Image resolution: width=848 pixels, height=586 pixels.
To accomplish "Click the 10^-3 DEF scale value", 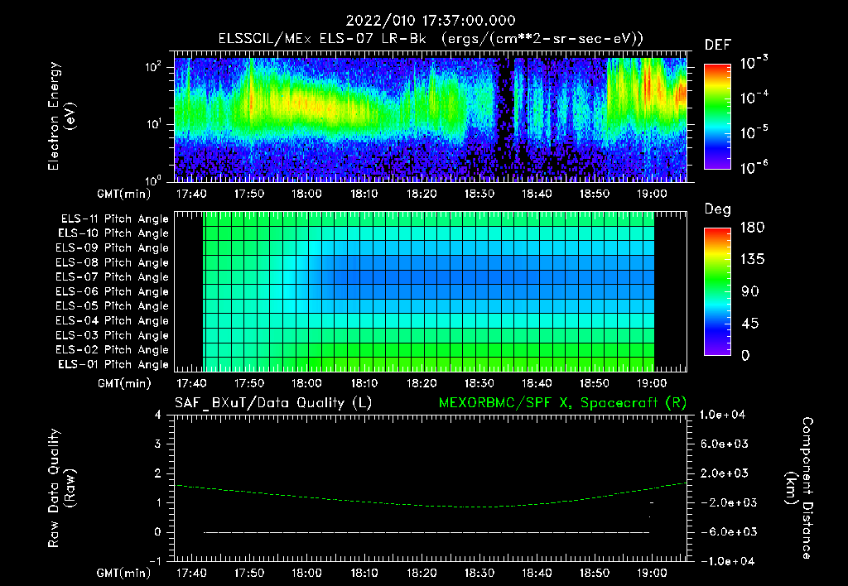I will point(754,63).
